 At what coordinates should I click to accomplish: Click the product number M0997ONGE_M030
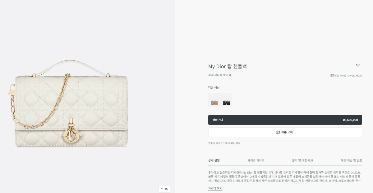pyautogui.click(x=346, y=76)
